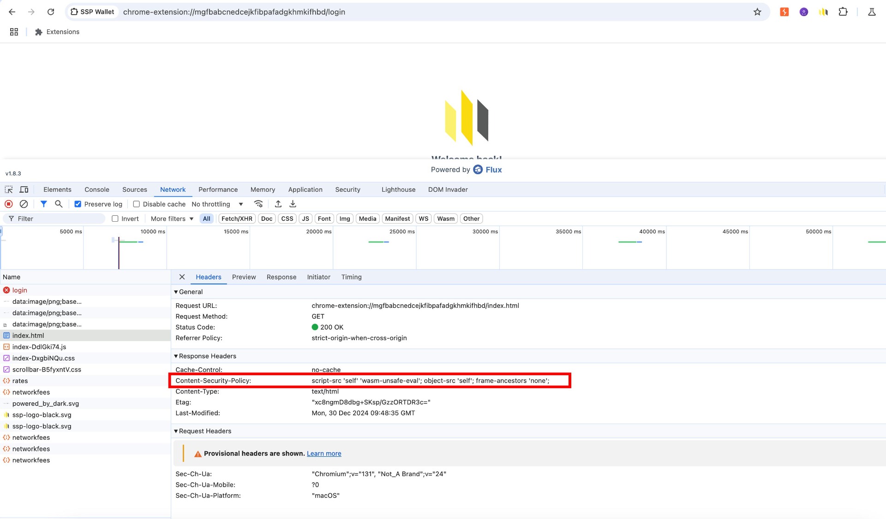Screen dimensions: 886x519
Task: Clear the network log
Action: tap(24, 204)
